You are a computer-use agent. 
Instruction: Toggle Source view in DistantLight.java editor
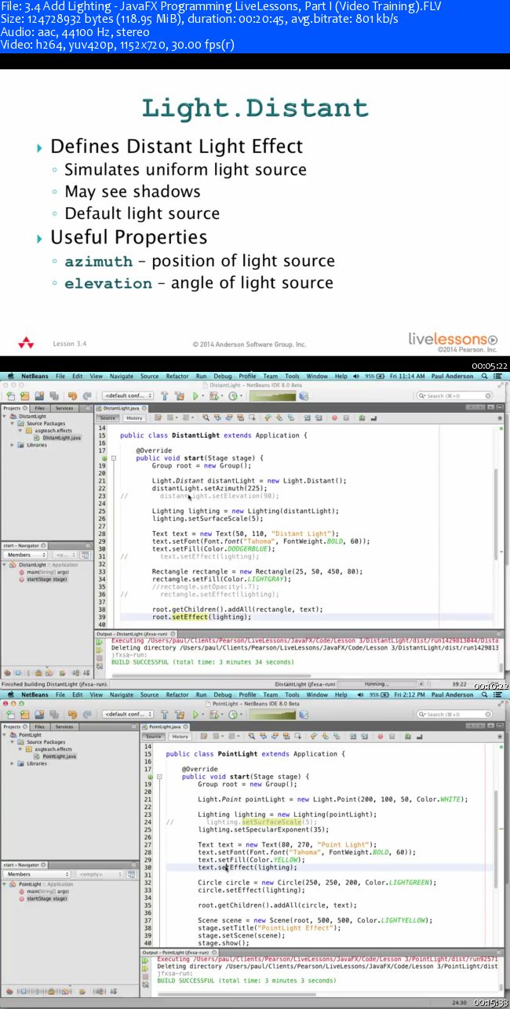(107, 418)
